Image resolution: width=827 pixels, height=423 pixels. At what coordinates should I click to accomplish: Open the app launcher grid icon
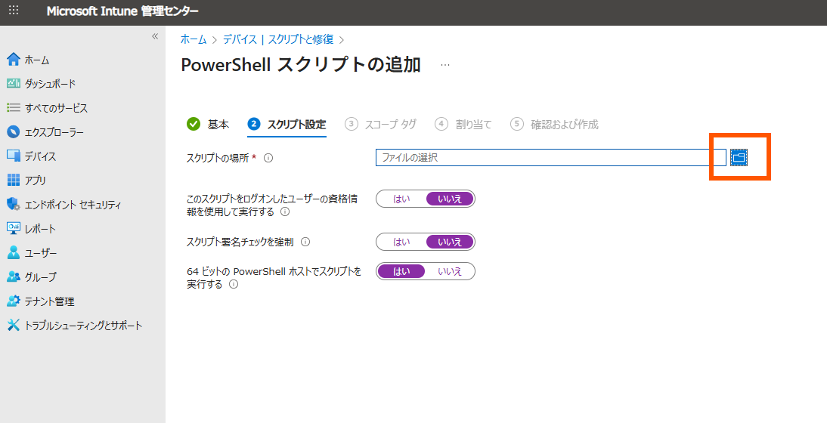[14, 11]
